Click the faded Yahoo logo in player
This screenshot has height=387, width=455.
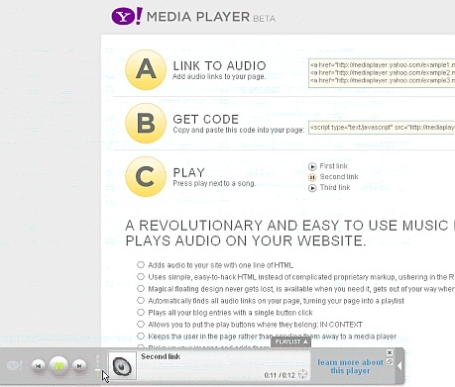(x=14, y=365)
